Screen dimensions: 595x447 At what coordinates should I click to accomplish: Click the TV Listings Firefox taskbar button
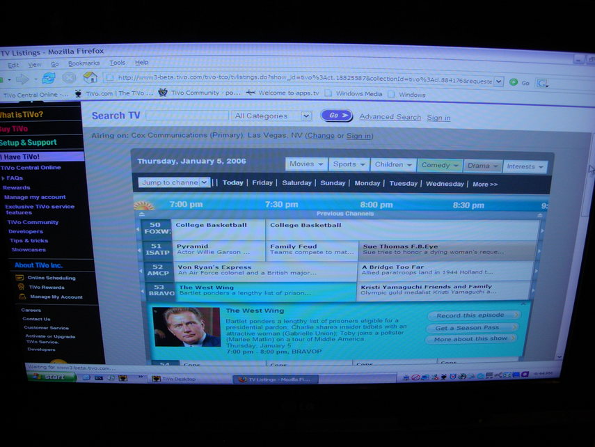(276, 379)
